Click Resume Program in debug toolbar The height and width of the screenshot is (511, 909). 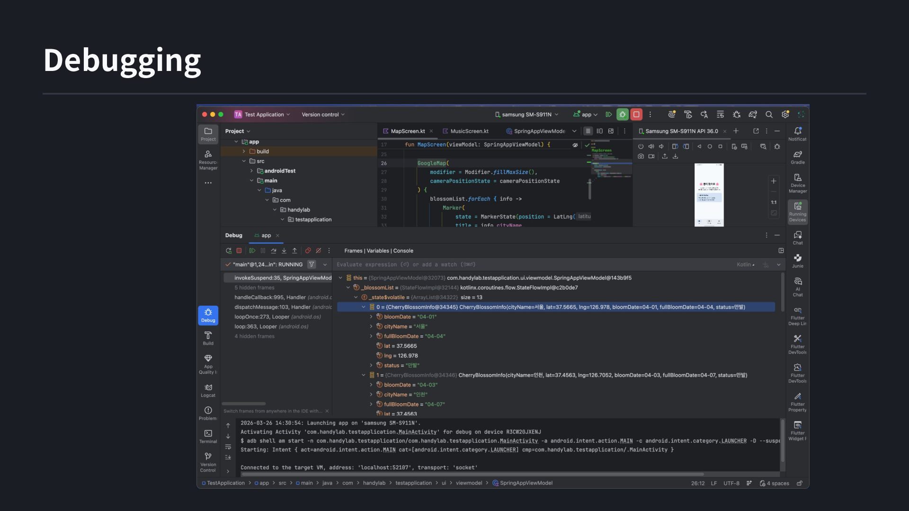tap(252, 251)
